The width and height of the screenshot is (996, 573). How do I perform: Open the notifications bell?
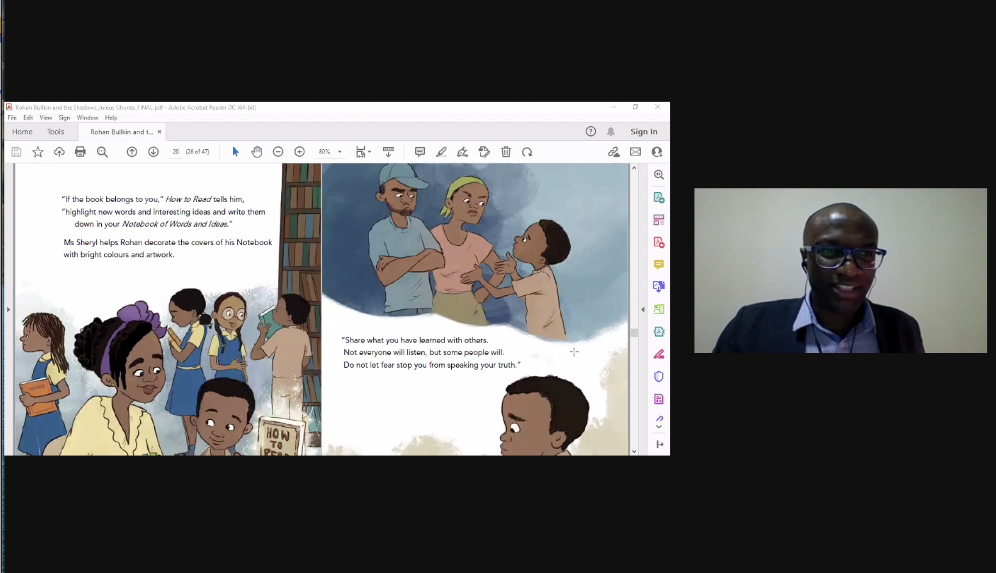[x=611, y=131]
